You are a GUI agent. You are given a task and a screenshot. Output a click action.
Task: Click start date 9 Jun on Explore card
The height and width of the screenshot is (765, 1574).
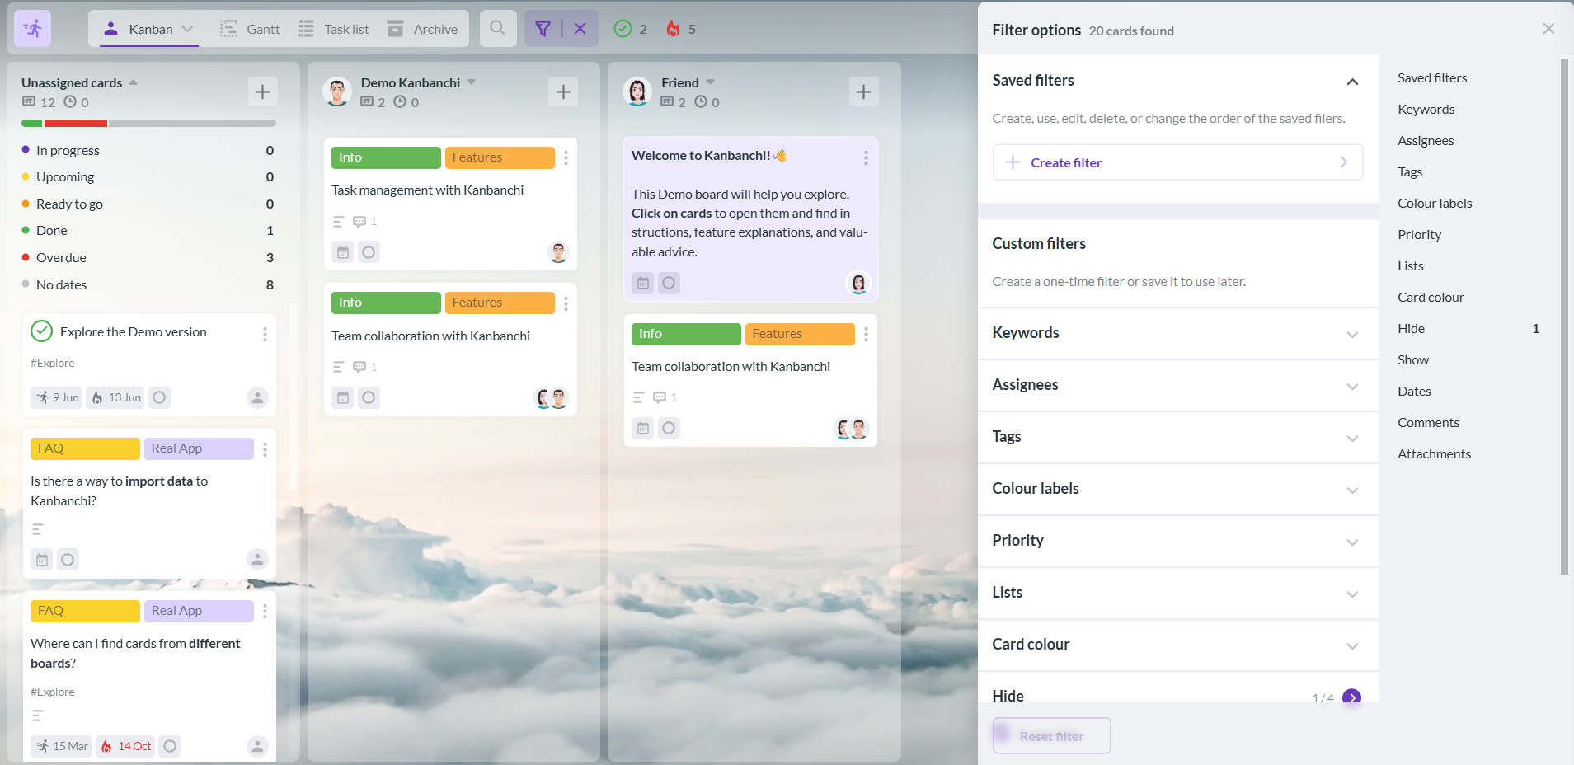point(57,397)
